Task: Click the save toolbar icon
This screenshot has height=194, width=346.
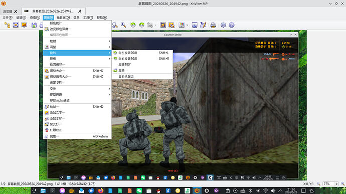Action: click(34, 25)
